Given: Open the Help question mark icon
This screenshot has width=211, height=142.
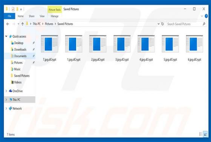Looking at the screenshot, I should pos(206,16).
